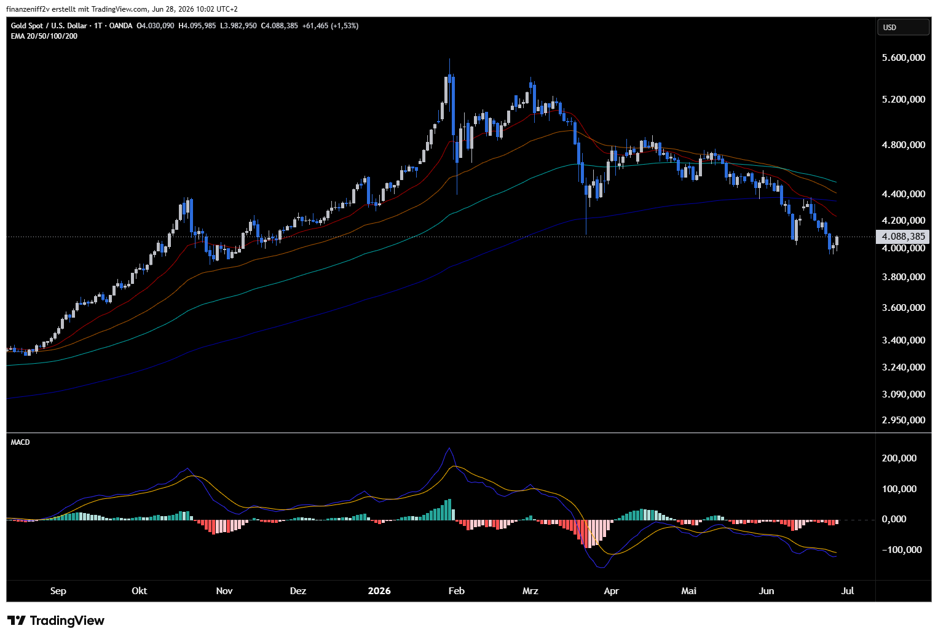This screenshot has width=938, height=639.
Task: Click the MACD scale label 200,000
Action: coord(899,458)
